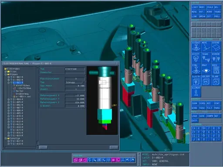
Task: Click the BREAK command
Action: [x=203, y=17]
